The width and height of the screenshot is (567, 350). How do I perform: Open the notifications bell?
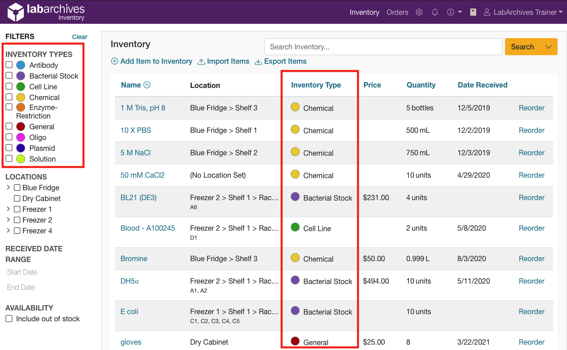pos(434,12)
